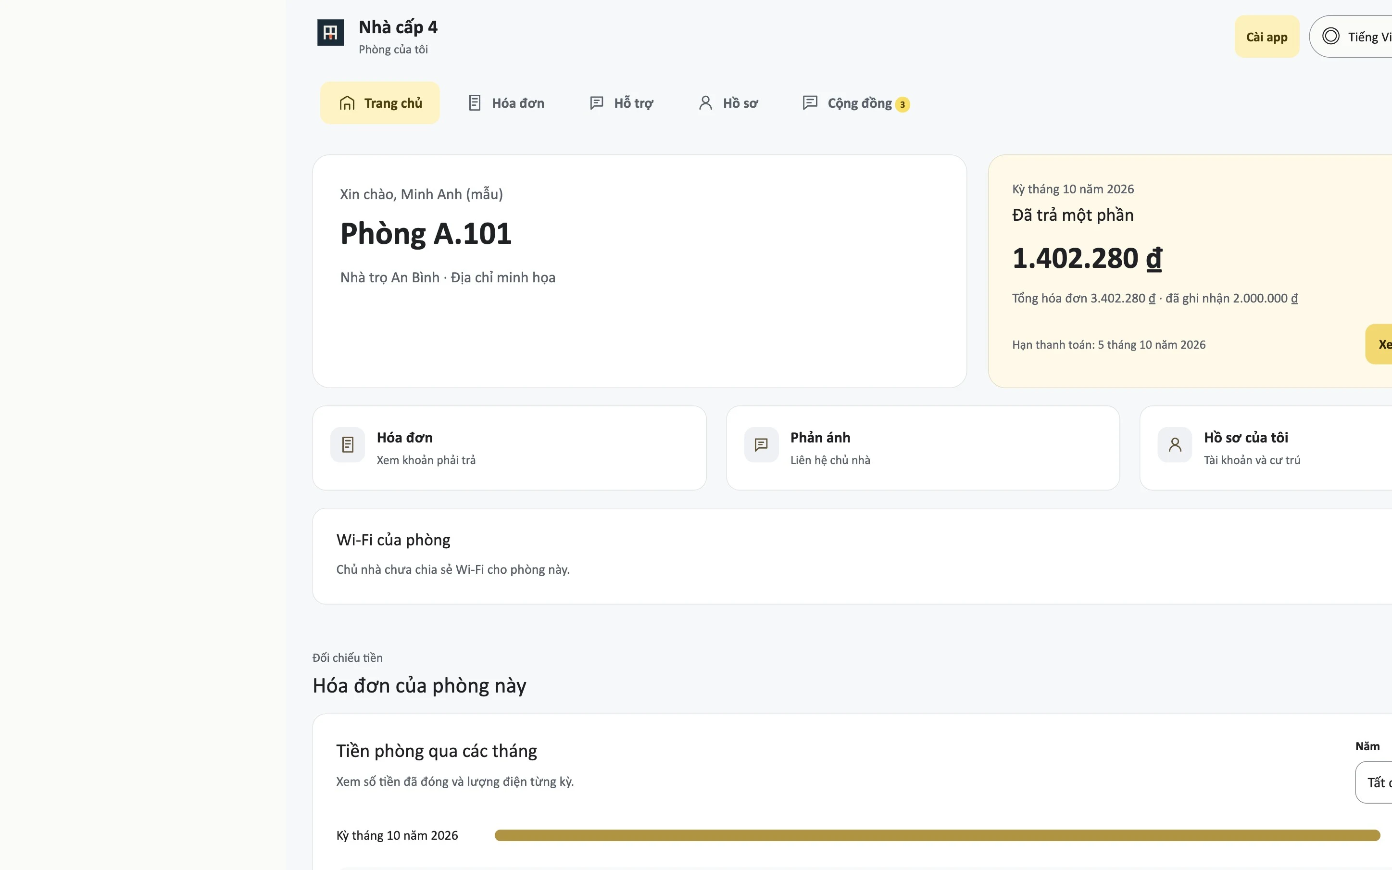Screen dimensions: 1392x870
Task: Switch to the Hóa đơn tab
Action: tap(506, 103)
